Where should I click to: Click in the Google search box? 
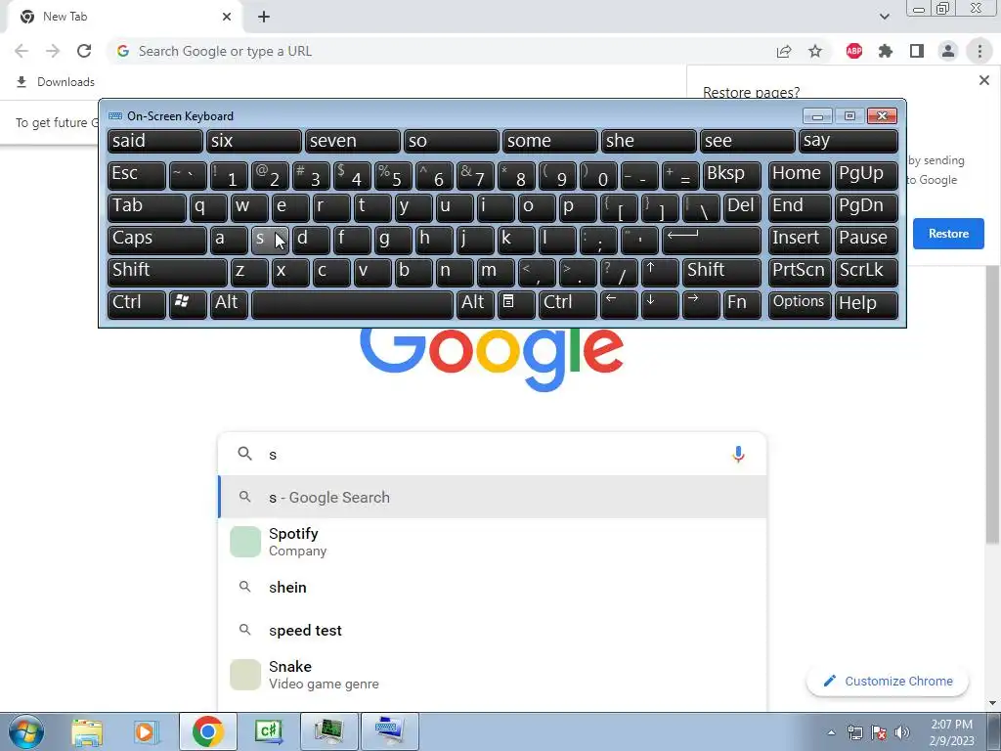[x=492, y=454]
